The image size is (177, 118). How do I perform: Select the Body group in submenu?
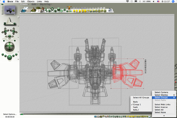136,102
